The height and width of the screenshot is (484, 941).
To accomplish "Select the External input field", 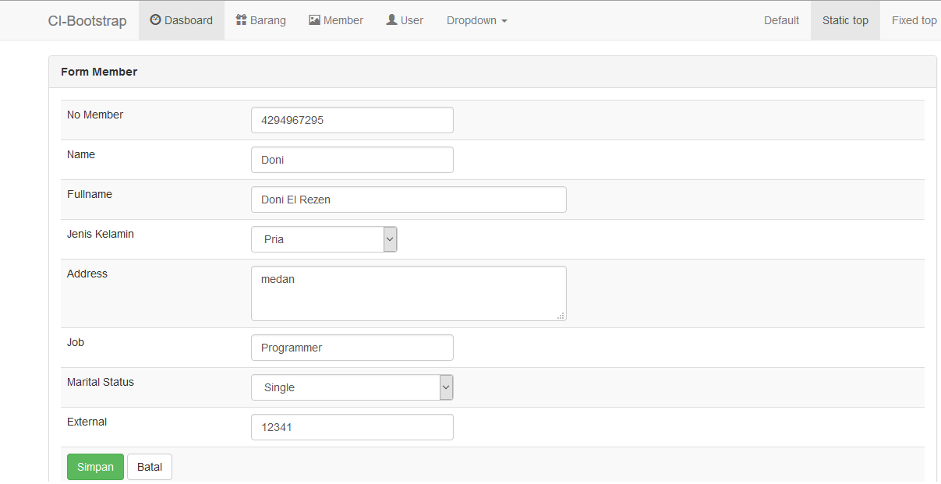I will pos(352,427).
